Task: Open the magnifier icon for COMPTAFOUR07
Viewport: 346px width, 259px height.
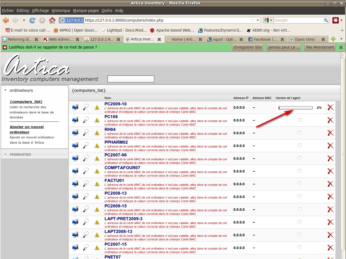Action: 86,171
